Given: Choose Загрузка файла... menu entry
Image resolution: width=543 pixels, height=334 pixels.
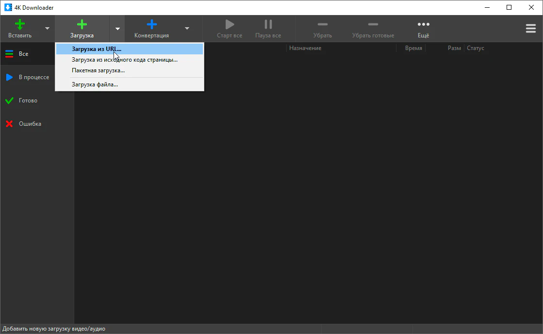Looking at the screenshot, I should (130, 84).
